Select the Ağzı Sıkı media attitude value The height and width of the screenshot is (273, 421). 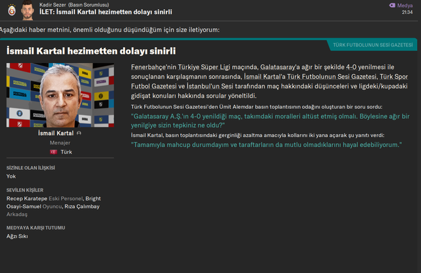coord(17,236)
